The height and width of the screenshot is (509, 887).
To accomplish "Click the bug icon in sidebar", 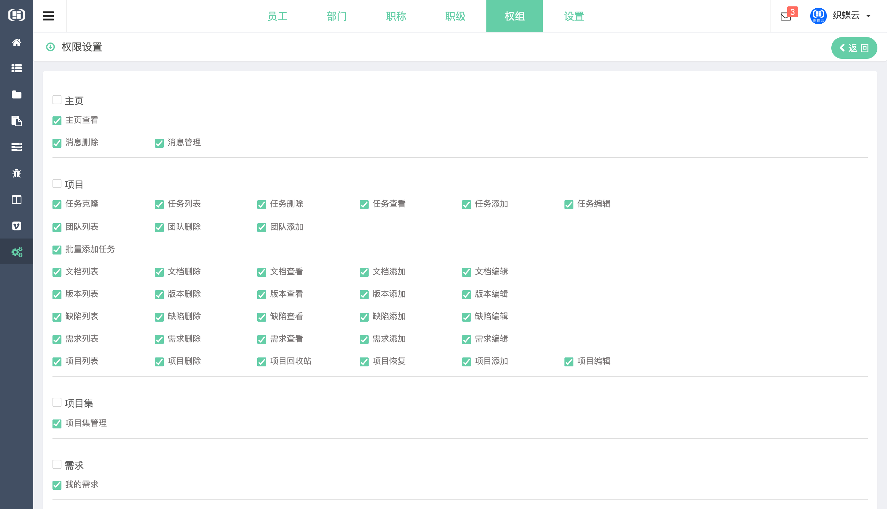I will click(16, 173).
